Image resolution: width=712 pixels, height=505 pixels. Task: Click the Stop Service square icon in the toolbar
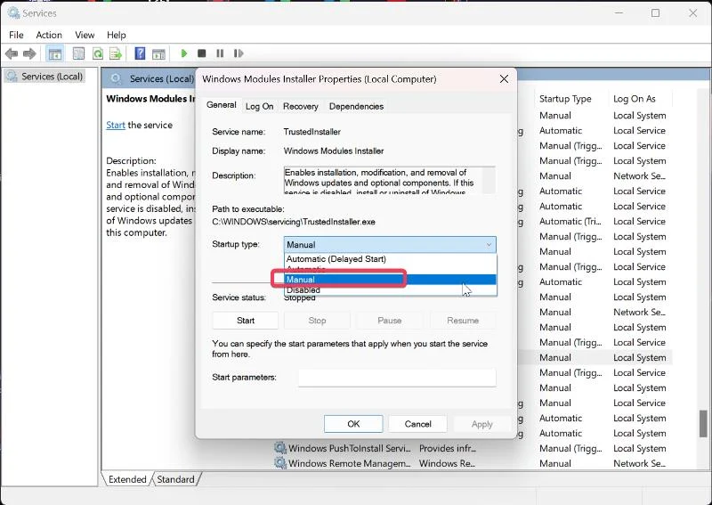coord(202,53)
